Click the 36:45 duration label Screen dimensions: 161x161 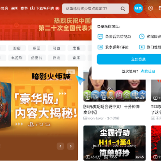click(140, 157)
